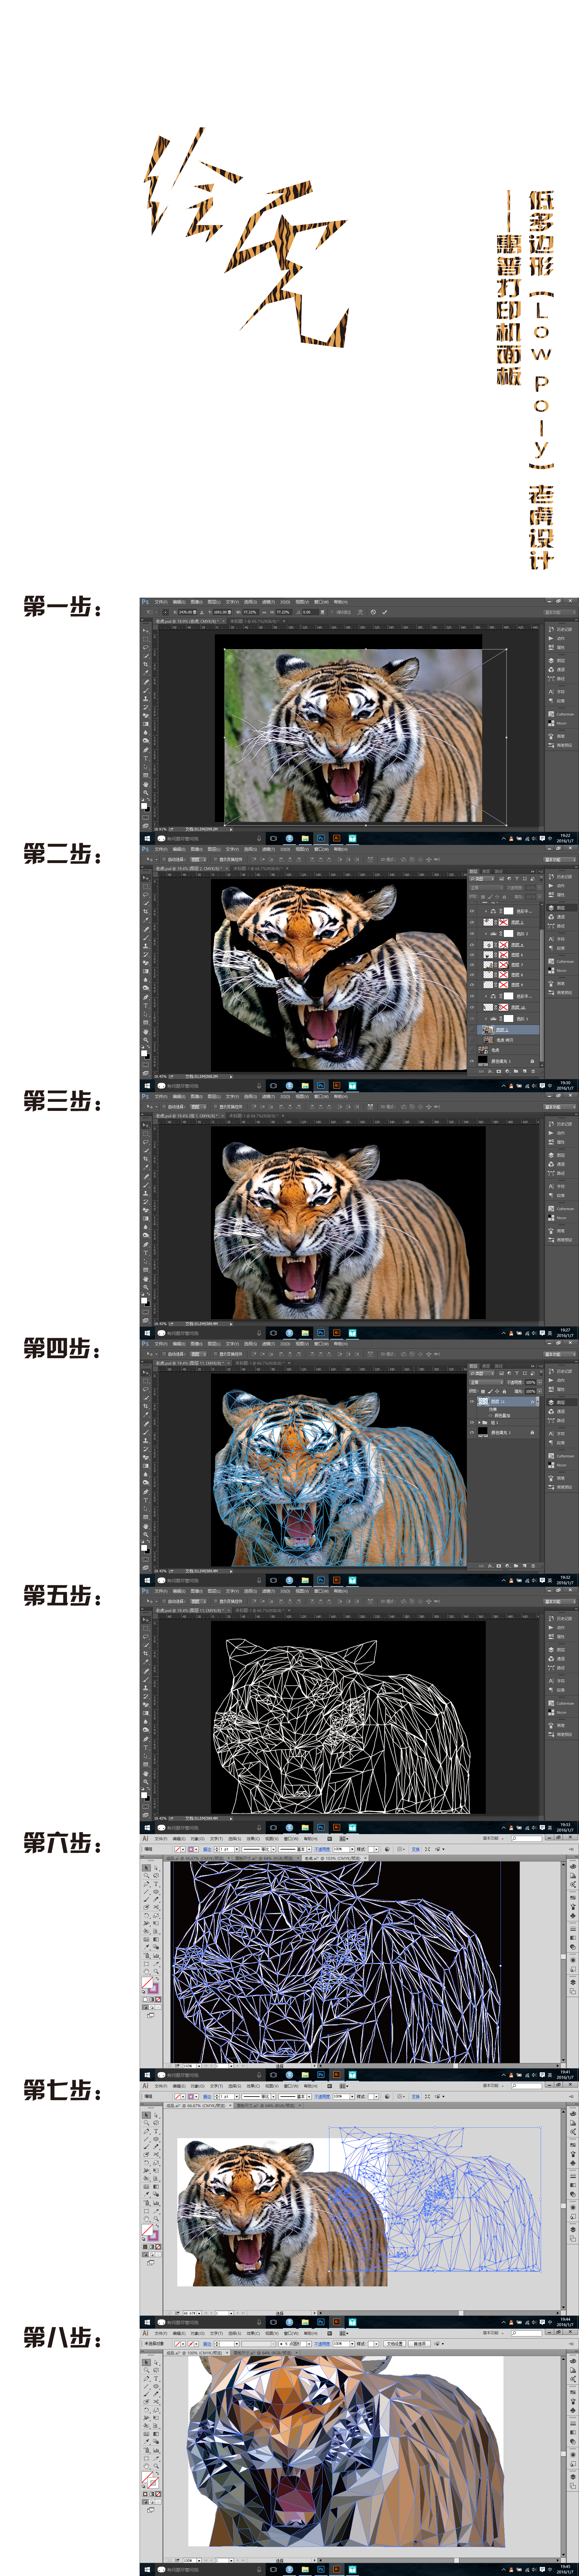
Task: Select the Pen tool in 第二步 Photoshop toolbar
Action: pos(146,997)
